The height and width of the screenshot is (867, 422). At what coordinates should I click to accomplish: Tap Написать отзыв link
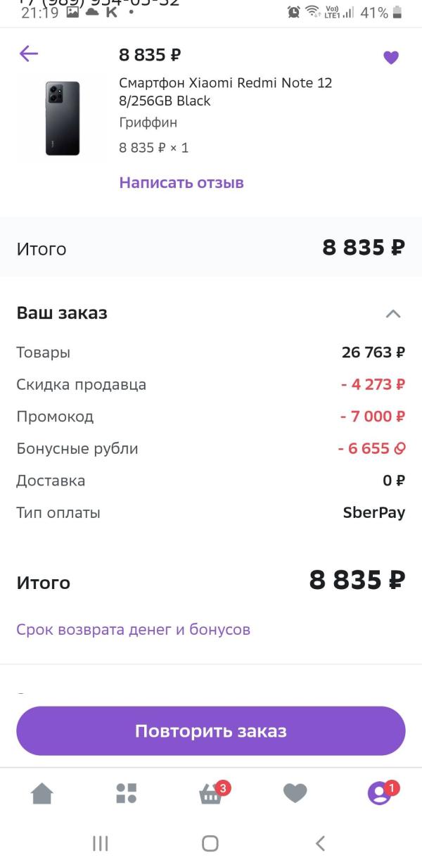[x=181, y=183]
